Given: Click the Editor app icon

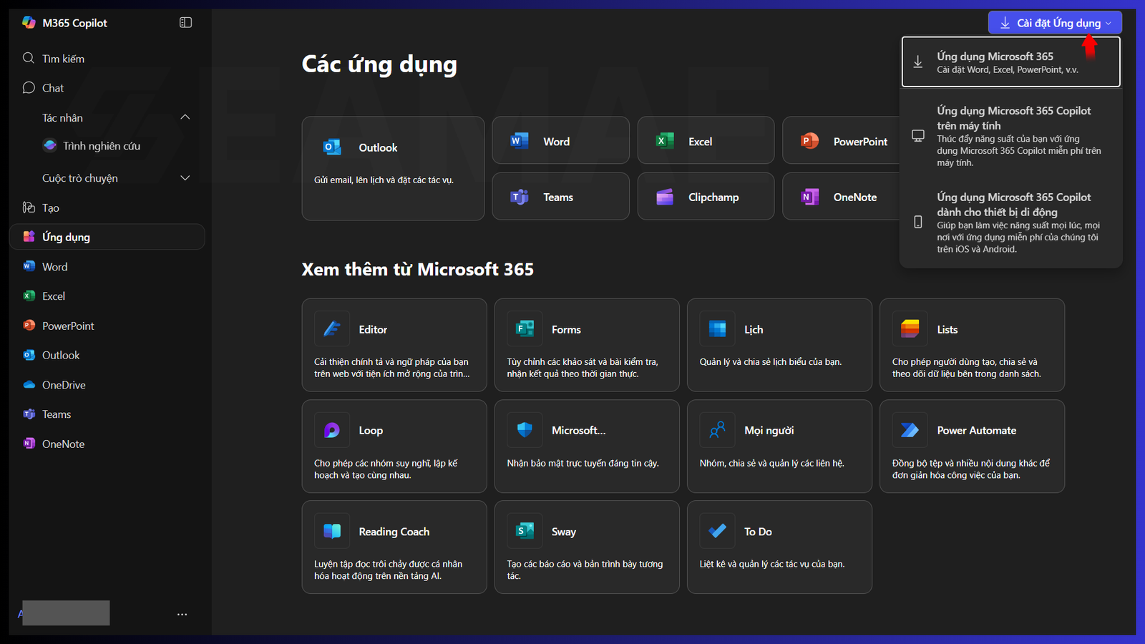Looking at the screenshot, I should [332, 329].
